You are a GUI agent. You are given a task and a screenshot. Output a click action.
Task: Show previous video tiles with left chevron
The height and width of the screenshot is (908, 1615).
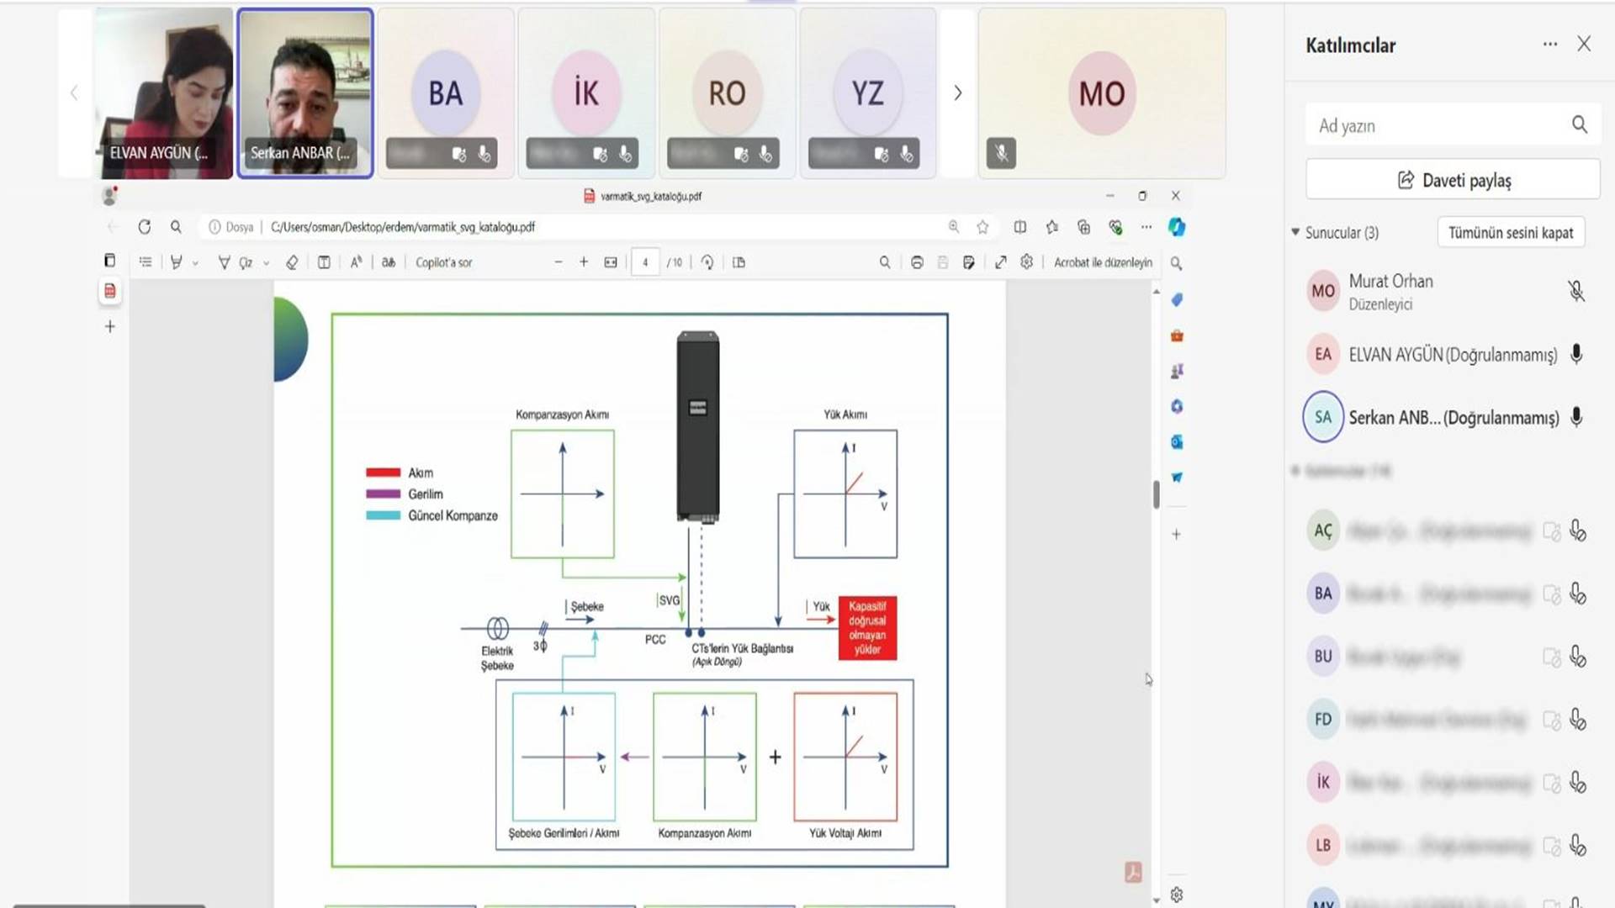click(74, 92)
